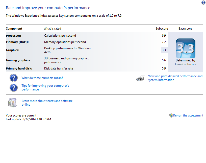Image resolution: width=206 pixels, height=163 pixels.
Task: Click the 'What is rated' column header
Action: [52, 29]
